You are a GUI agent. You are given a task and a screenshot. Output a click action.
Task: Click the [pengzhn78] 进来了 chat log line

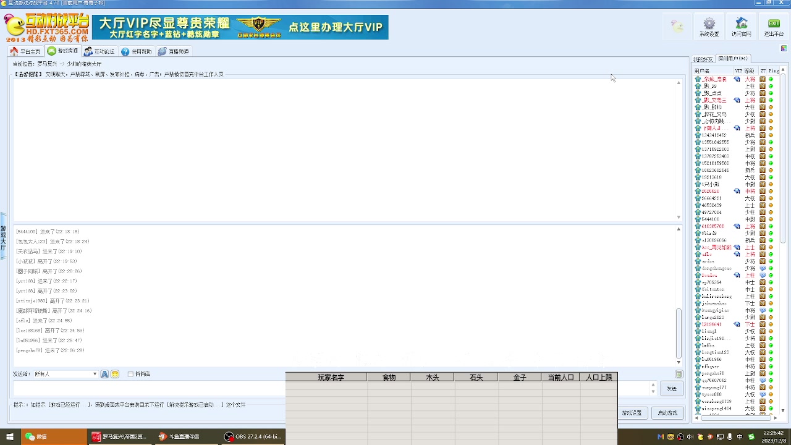[x=50, y=350]
